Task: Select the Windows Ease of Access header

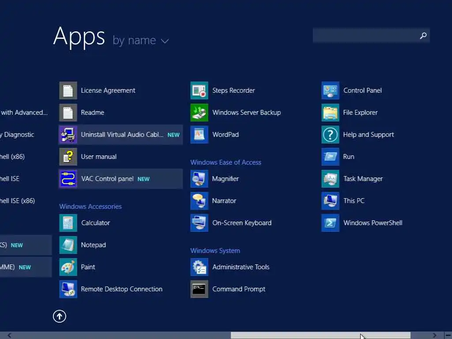Action: tap(226, 162)
